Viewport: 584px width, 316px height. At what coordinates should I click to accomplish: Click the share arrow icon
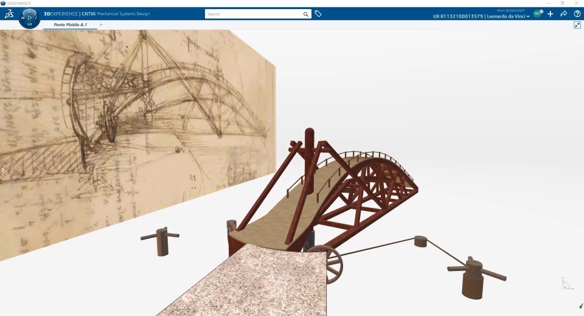click(564, 14)
